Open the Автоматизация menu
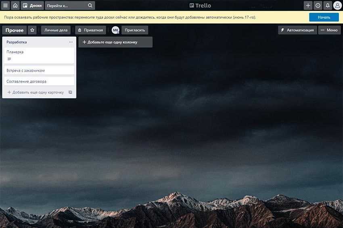343x228 pixels. click(x=297, y=30)
